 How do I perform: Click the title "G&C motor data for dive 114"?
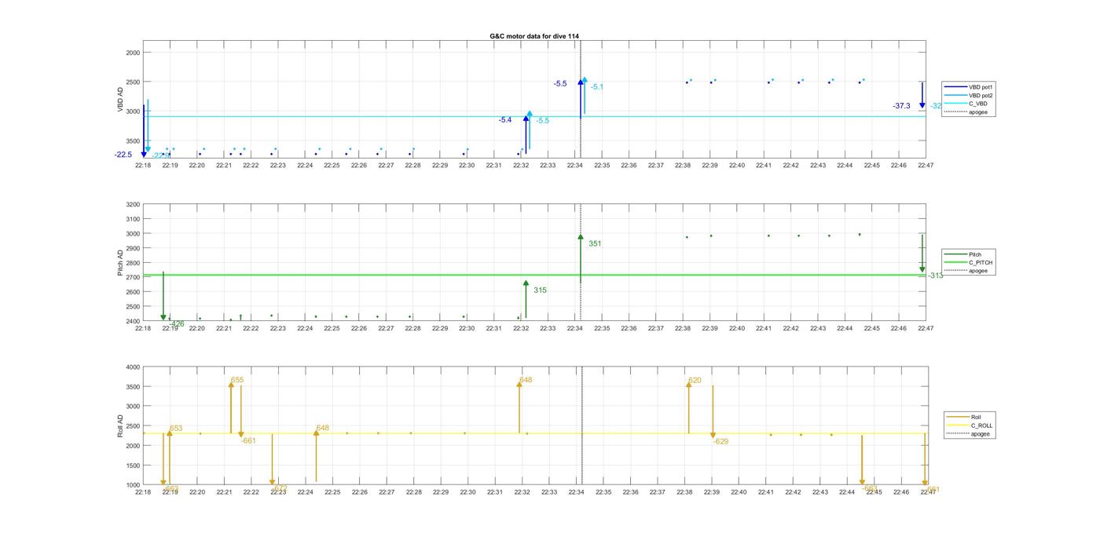534,36
